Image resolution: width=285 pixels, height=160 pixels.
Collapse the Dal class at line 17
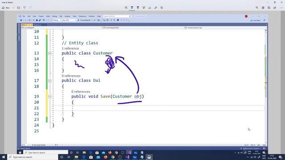[50, 80]
